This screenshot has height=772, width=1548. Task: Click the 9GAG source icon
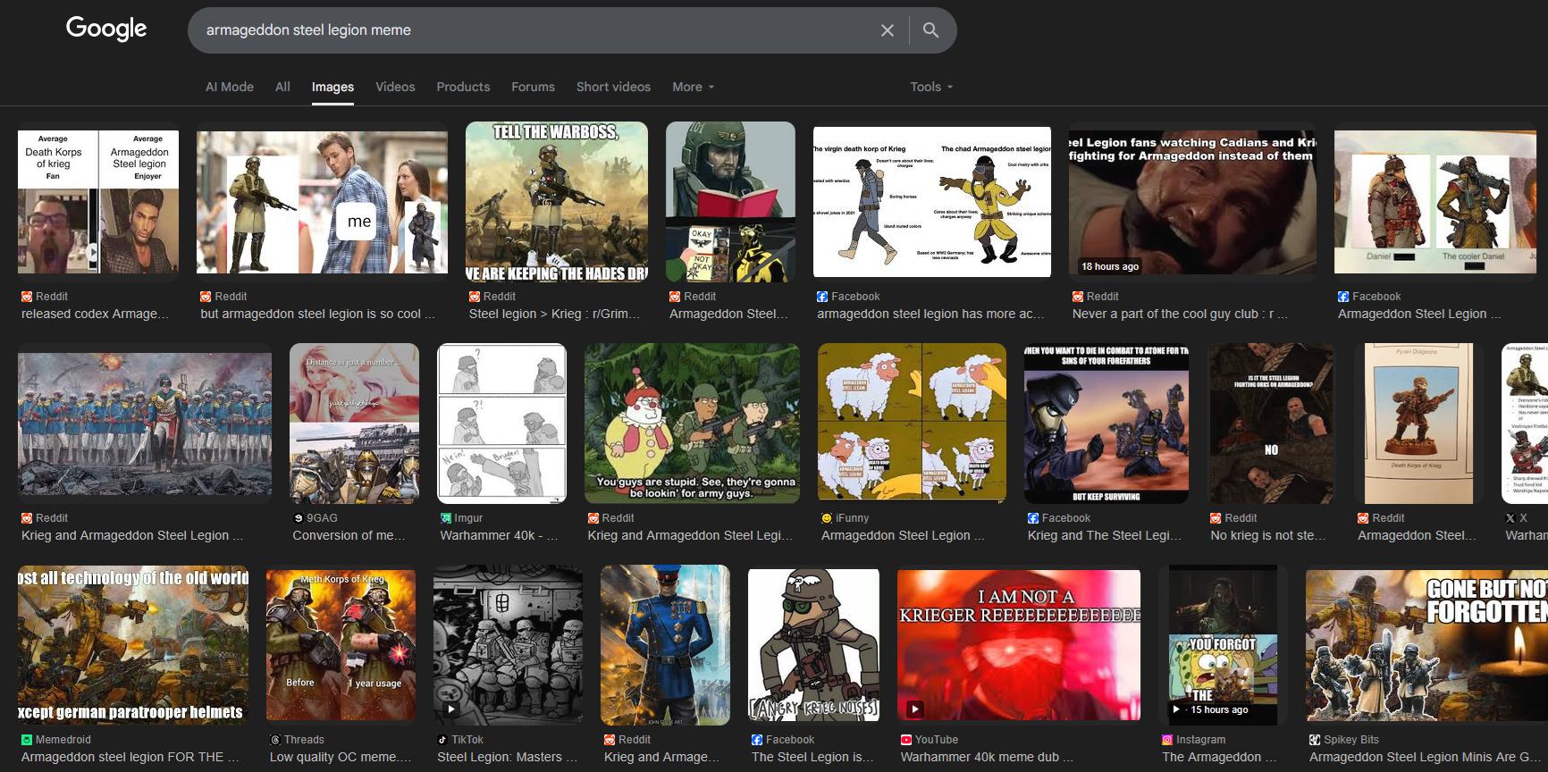pos(299,518)
